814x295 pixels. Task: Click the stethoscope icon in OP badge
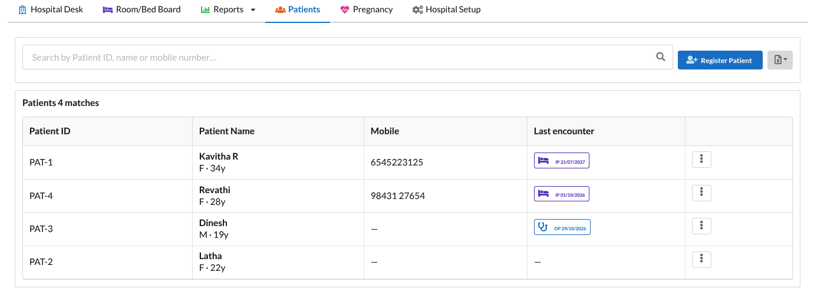pyautogui.click(x=543, y=227)
